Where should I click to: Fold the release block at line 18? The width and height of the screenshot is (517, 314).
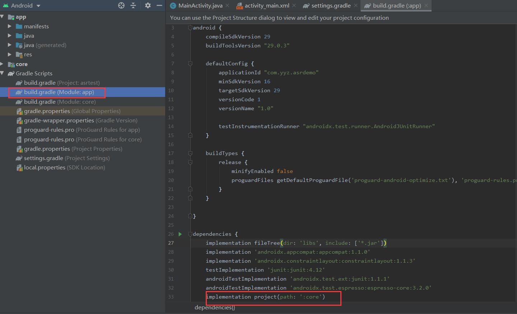click(x=190, y=162)
